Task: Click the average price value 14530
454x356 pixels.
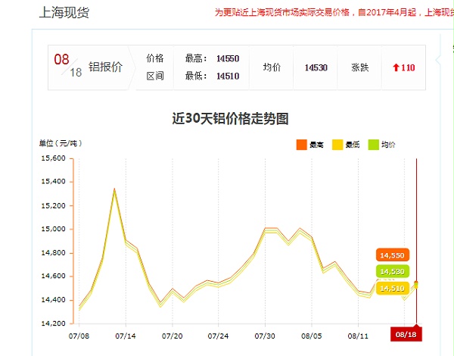Action: [316, 67]
